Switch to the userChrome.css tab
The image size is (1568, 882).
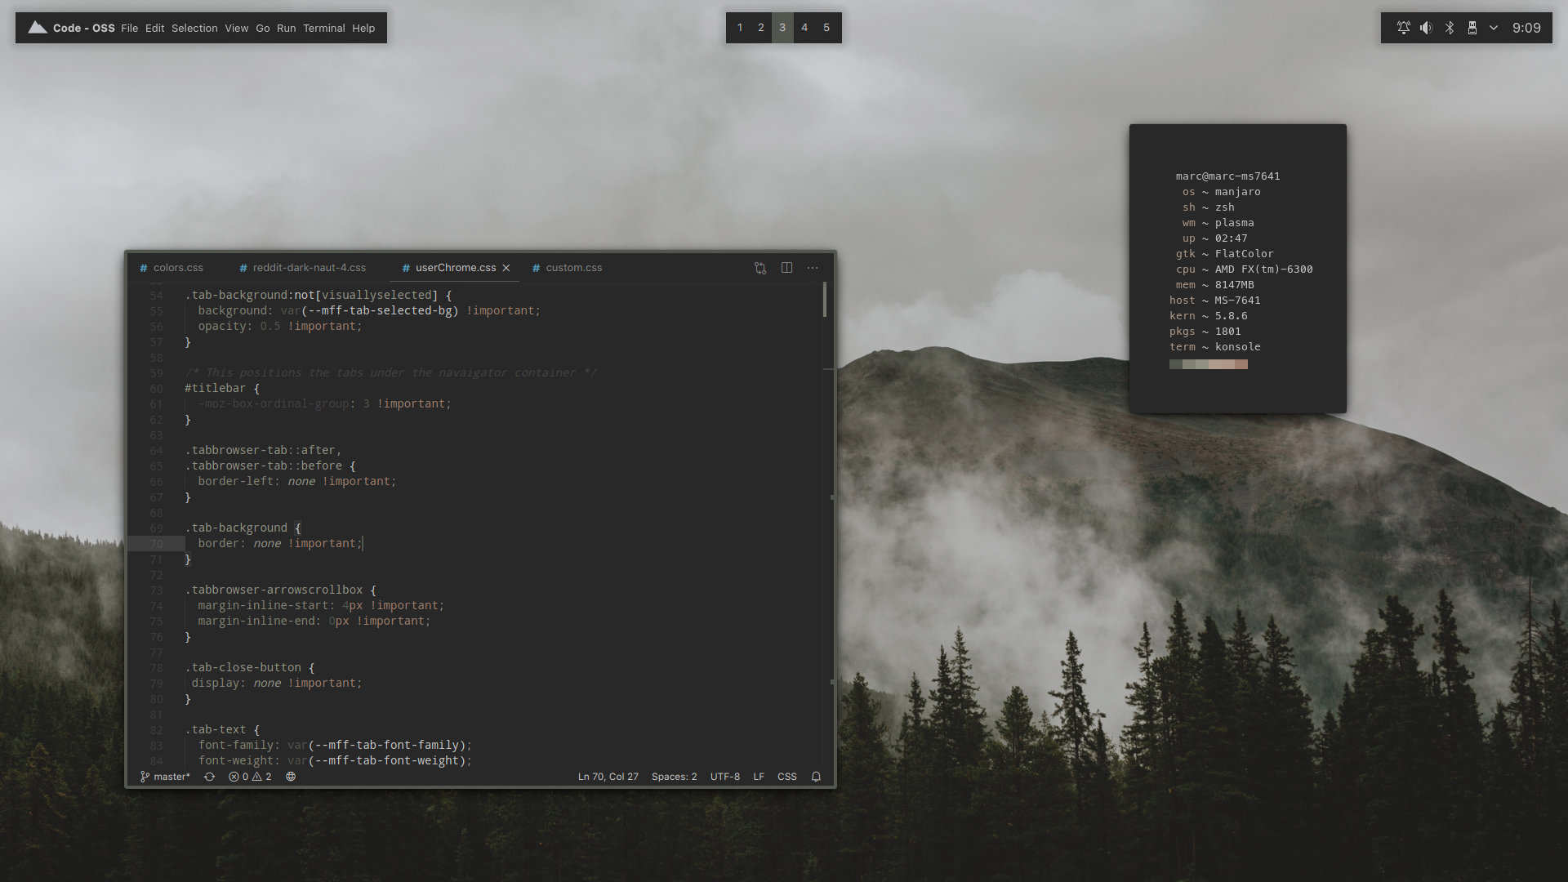pyautogui.click(x=454, y=267)
